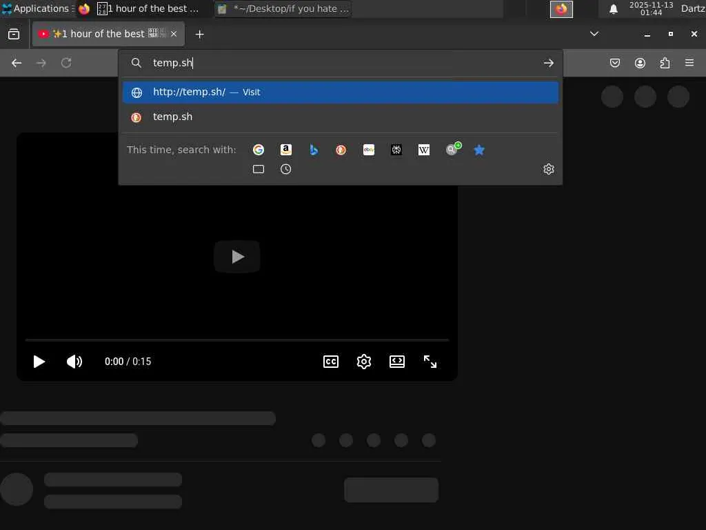Open the Firefox hamburger menu
Screen dimensions: 706x530
click(x=689, y=63)
